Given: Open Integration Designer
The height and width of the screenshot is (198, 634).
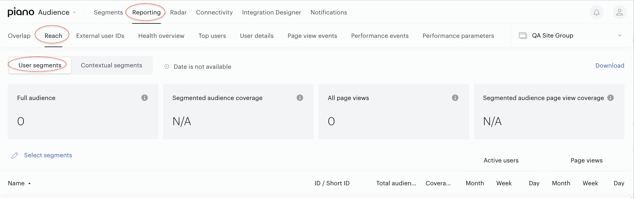Looking at the screenshot, I should (x=272, y=12).
